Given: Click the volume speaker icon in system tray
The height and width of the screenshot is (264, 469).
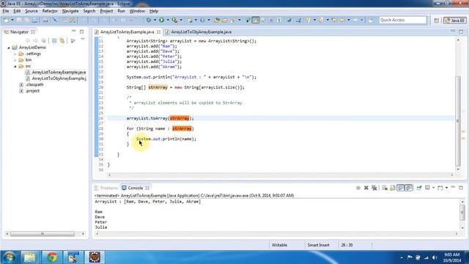Looking at the screenshot, I should (435, 257).
